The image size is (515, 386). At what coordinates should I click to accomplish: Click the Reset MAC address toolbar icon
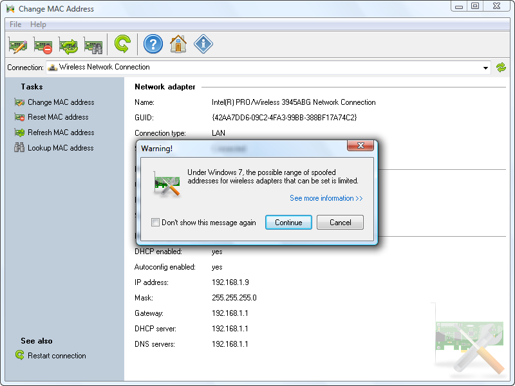[42, 45]
